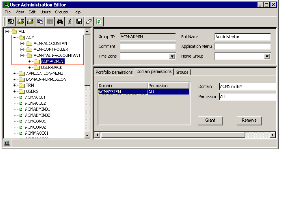Click the green Refresh toolbar icon

[x=99, y=21]
